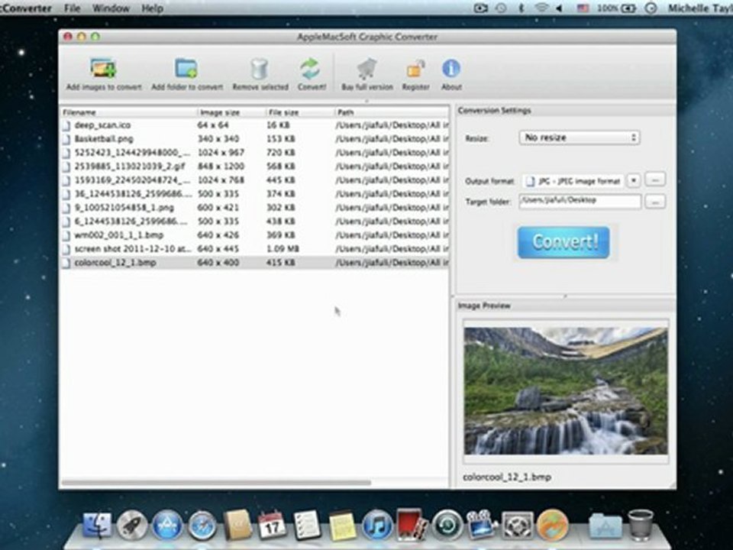Select the Basketball.png file row

255,139
